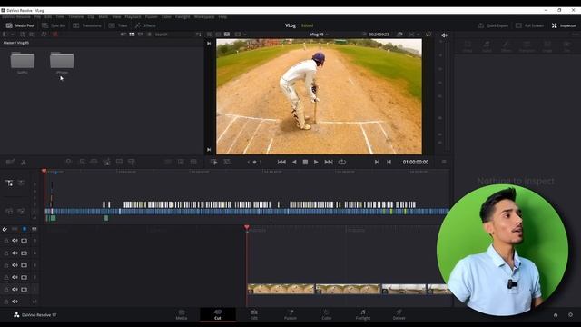Lock the top track padlock
581x327 pixels.
pos(6,241)
